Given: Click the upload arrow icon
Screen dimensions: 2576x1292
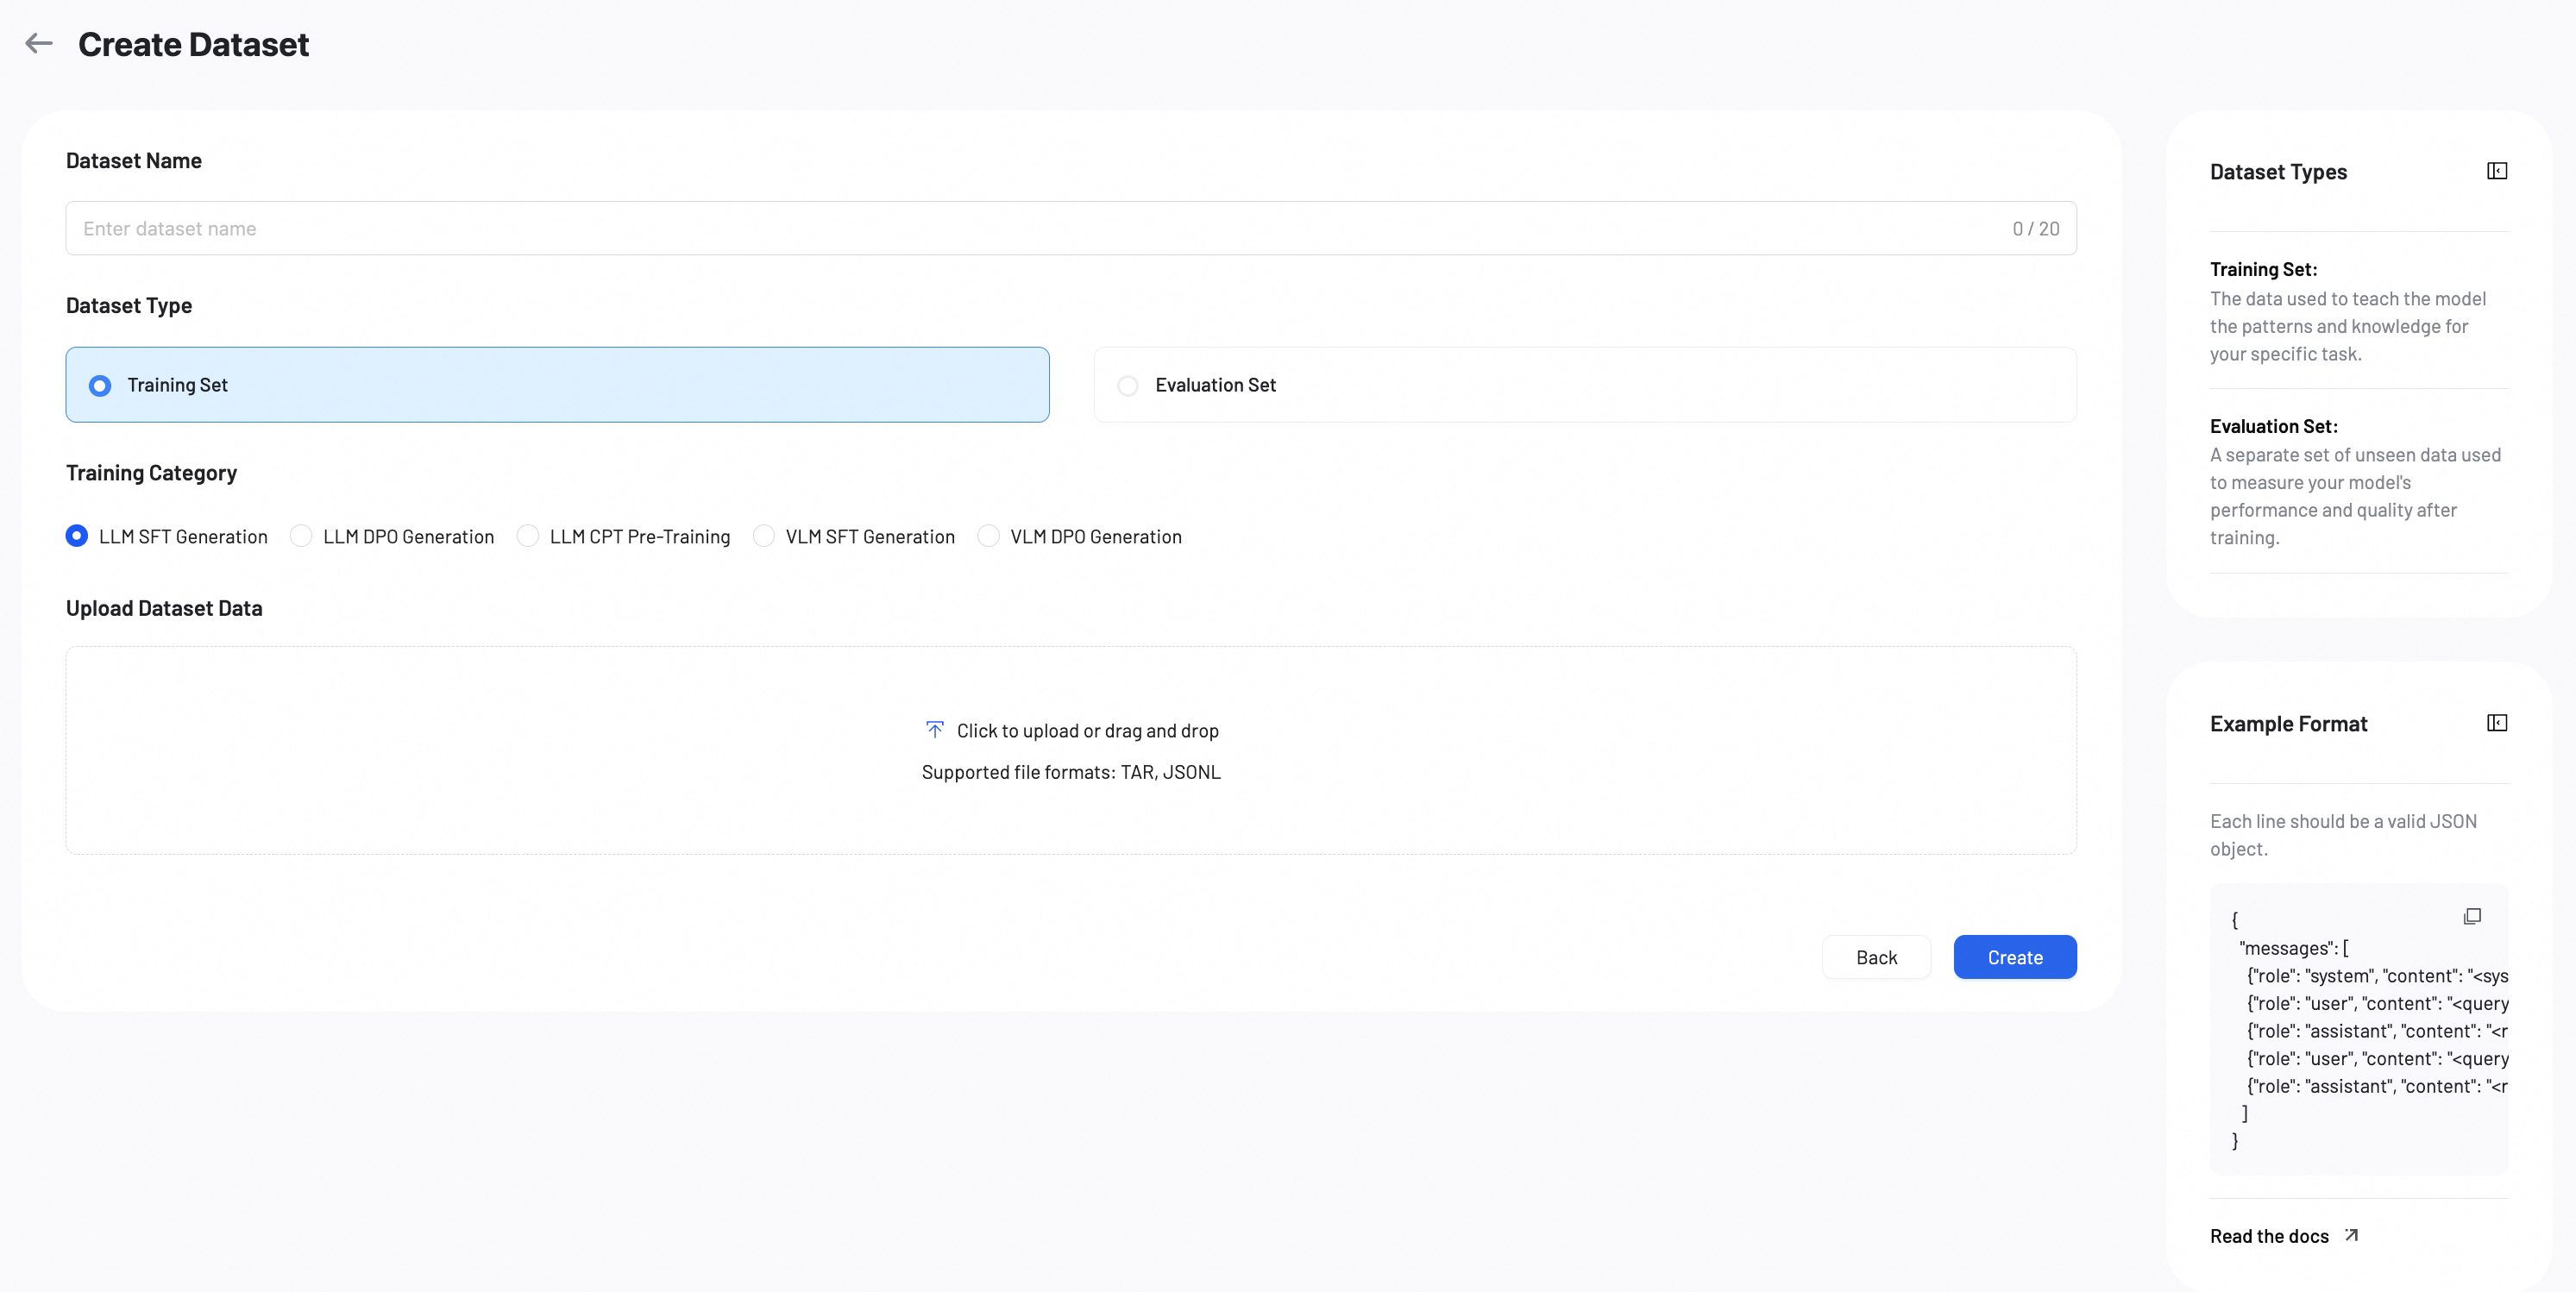Looking at the screenshot, I should [934, 729].
